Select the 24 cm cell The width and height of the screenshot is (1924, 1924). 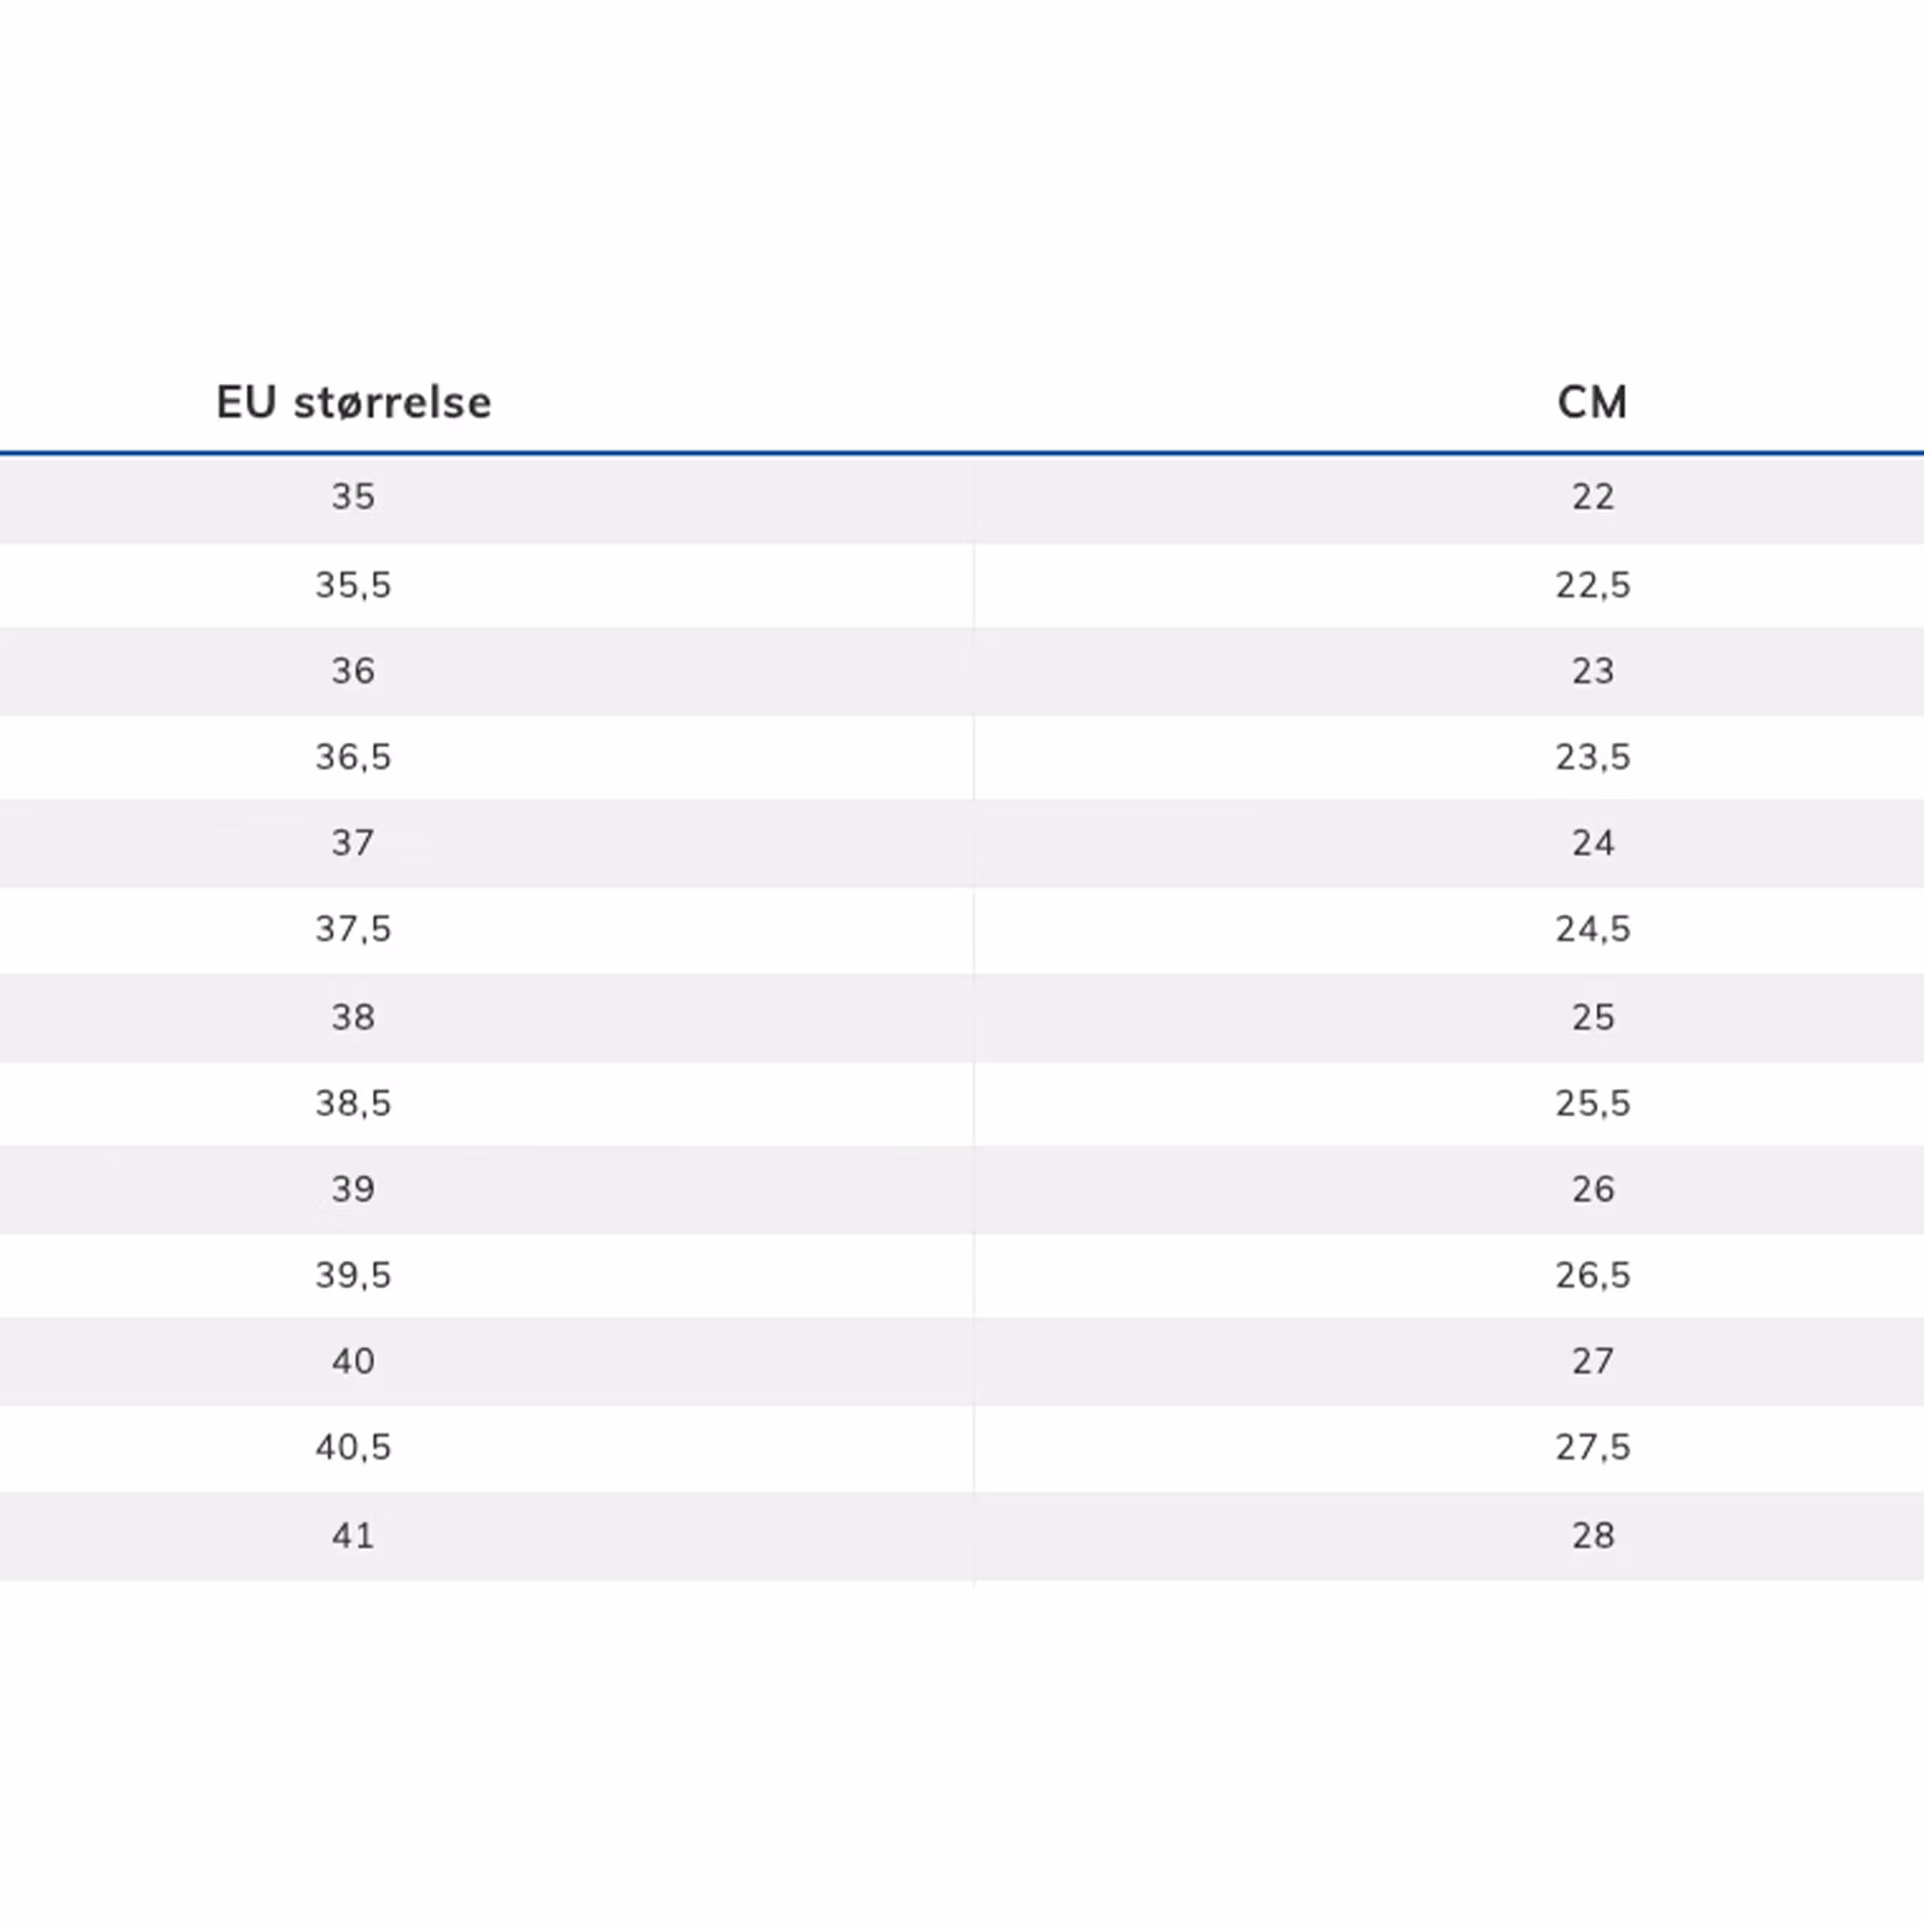click(1592, 843)
